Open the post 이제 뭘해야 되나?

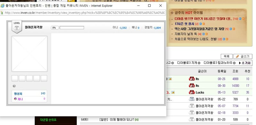point(122,120)
